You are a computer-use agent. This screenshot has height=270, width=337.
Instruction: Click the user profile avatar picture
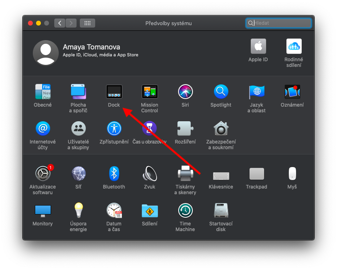pyautogui.click(x=46, y=53)
